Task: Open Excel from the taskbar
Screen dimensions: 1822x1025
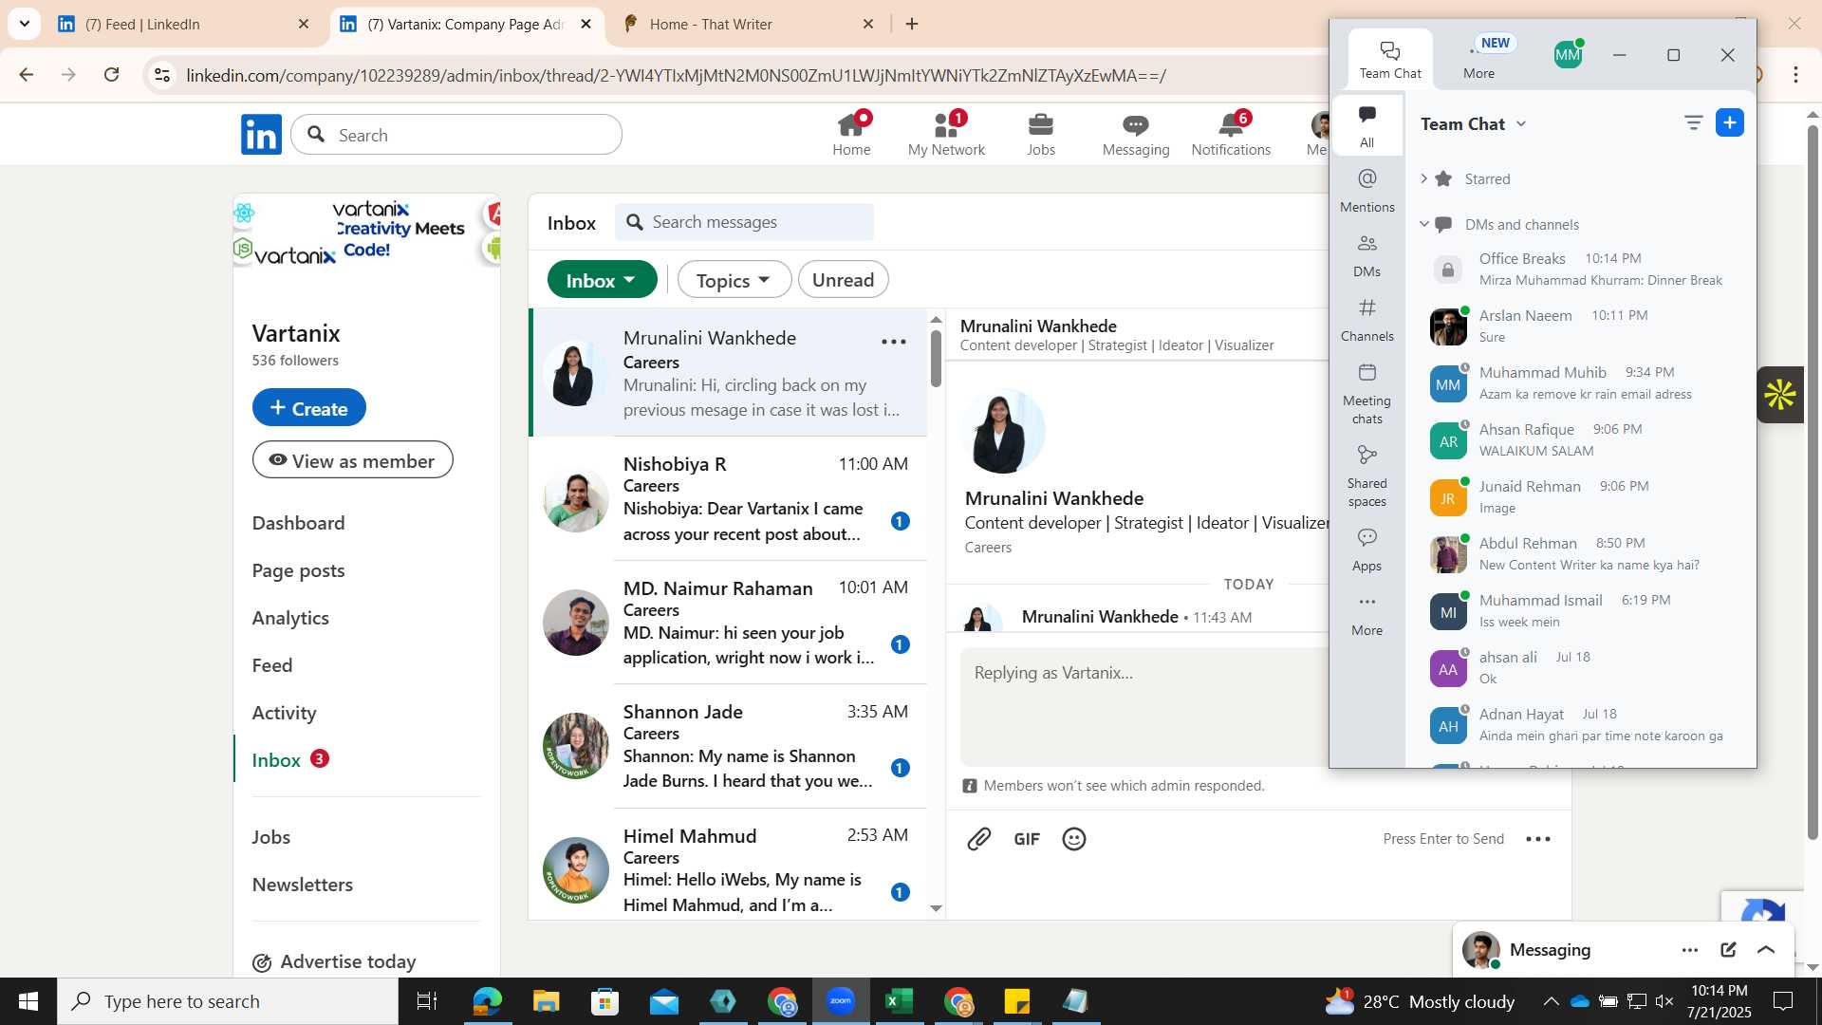Action: (x=899, y=1001)
